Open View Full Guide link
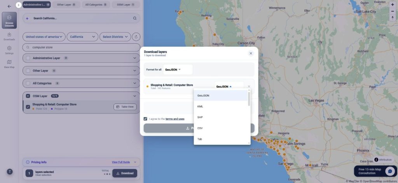 [x=121, y=162]
